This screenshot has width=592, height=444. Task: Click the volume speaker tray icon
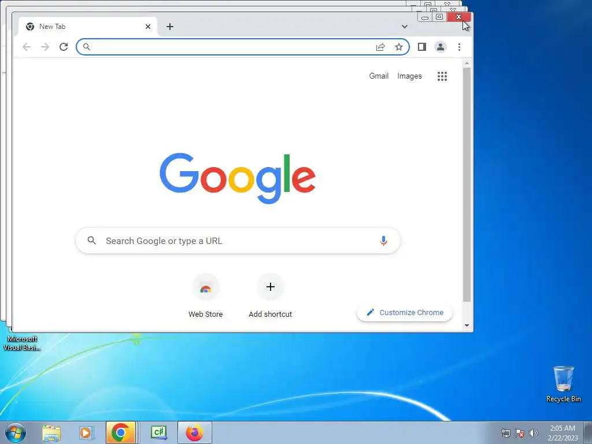coord(534,433)
